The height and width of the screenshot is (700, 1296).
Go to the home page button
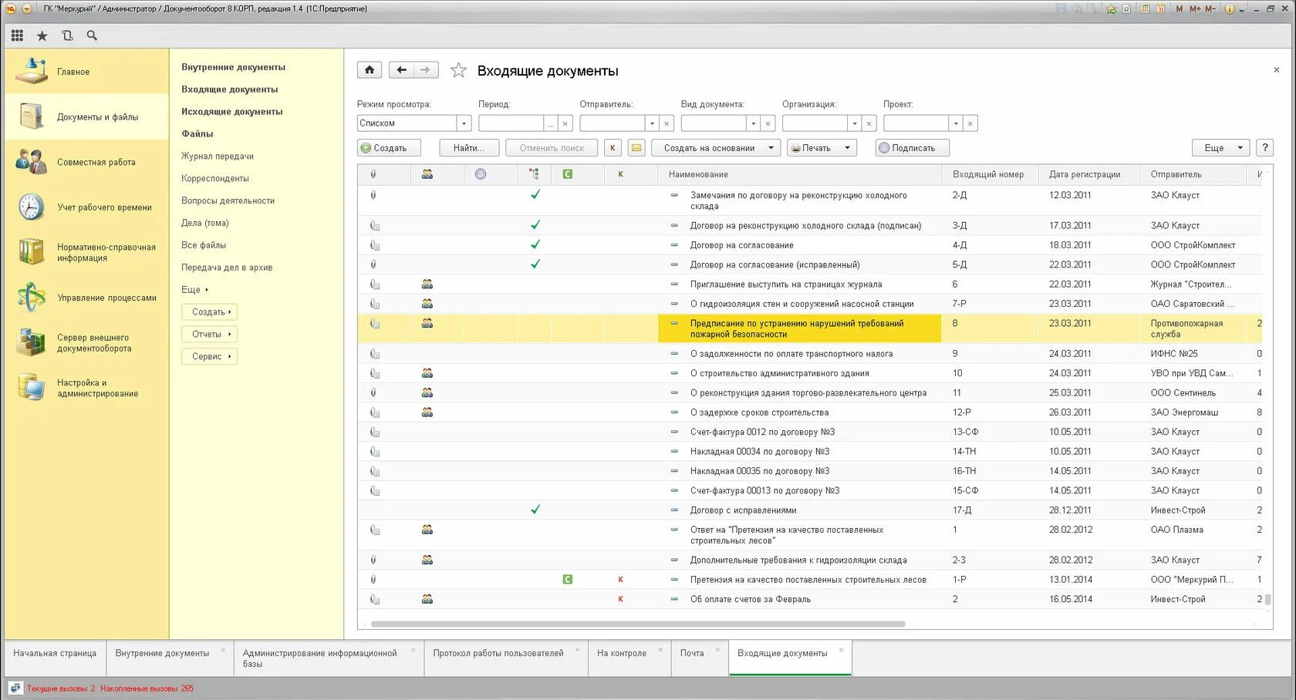(370, 70)
